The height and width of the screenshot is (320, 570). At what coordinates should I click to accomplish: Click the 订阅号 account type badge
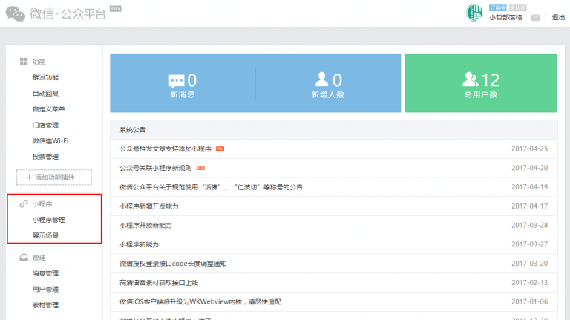click(x=498, y=7)
